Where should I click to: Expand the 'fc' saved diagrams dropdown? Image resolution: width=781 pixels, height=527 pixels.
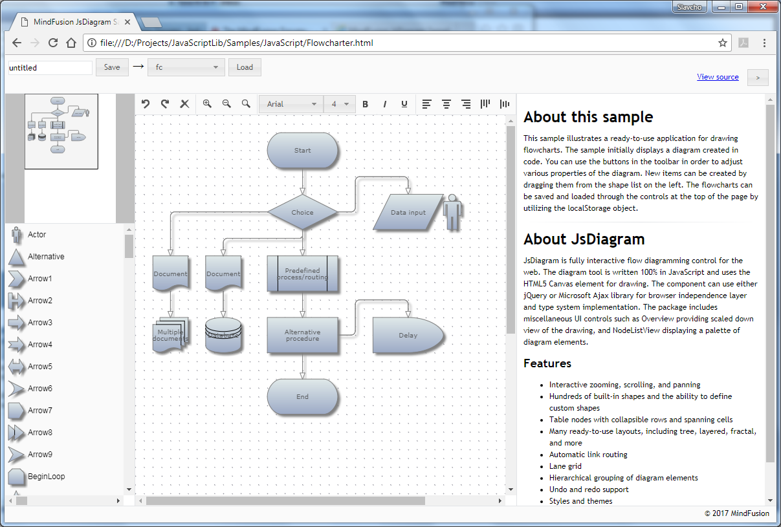186,67
